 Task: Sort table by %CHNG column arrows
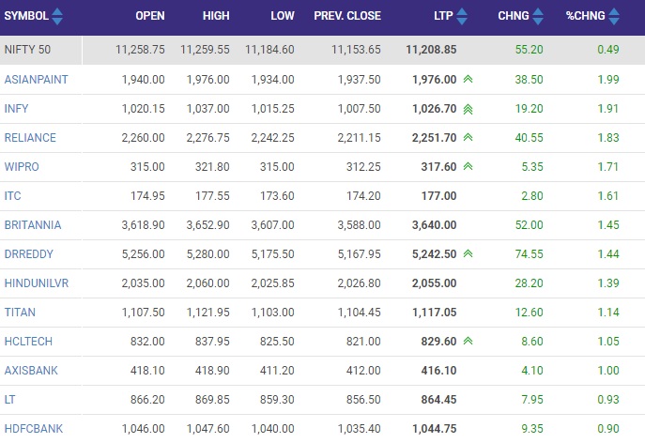(614, 17)
